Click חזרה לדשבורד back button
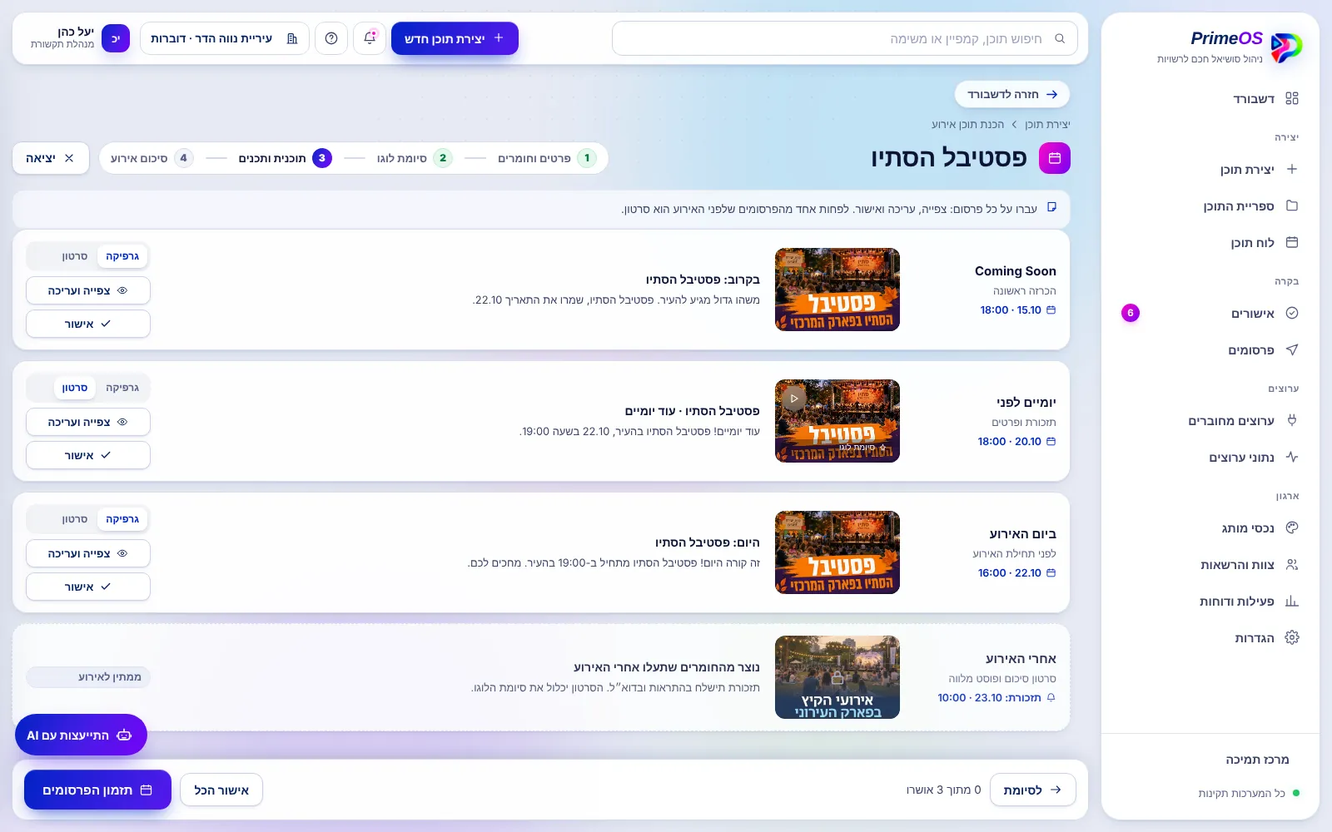 coord(1012,94)
